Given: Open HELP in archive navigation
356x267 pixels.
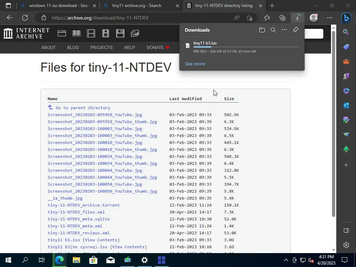Looking at the screenshot, I should pos(129,47).
